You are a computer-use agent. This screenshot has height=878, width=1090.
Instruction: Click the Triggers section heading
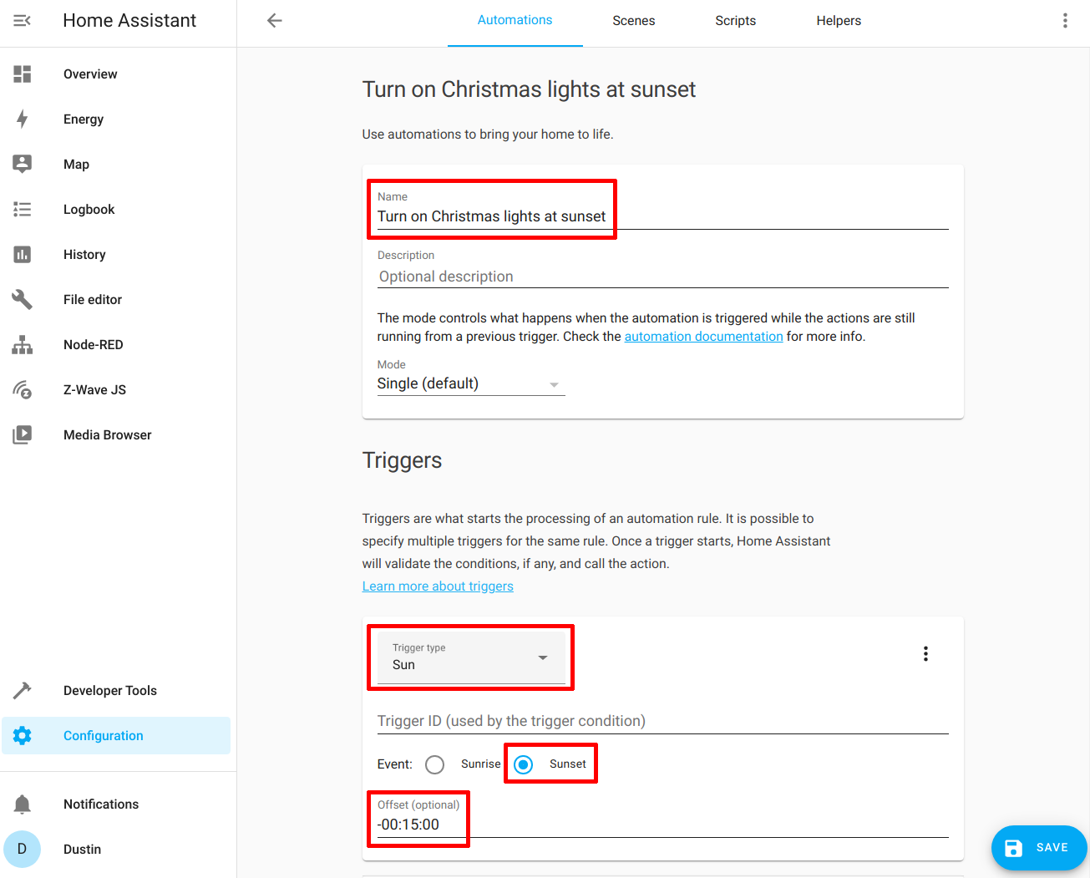tap(402, 460)
